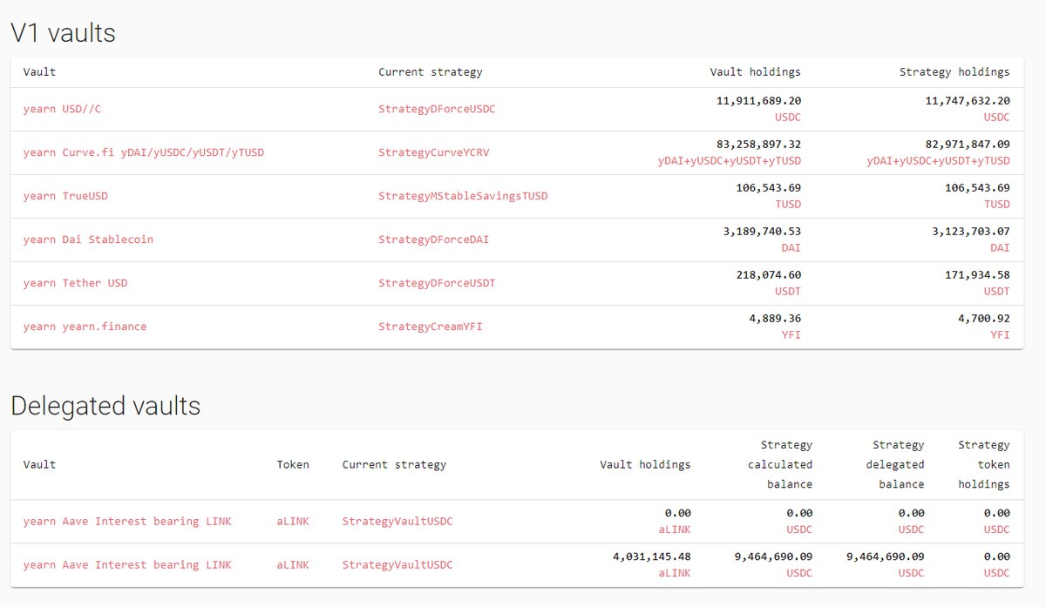Select vault holdings value 11,911,689.20
Image resolution: width=1046 pixels, height=607 pixels.
coord(758,101)
